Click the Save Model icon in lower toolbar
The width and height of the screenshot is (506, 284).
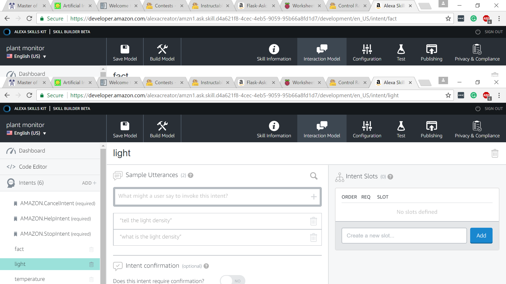click(x=125, y=126)
